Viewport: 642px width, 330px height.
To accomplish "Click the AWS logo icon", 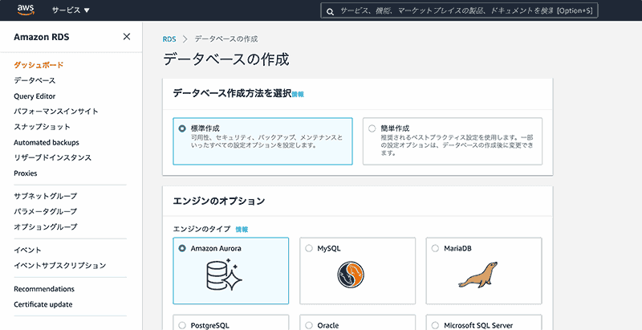I will (24, 10).
